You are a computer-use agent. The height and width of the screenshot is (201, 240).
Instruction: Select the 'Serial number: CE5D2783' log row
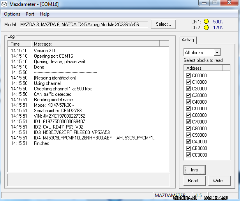88,111
